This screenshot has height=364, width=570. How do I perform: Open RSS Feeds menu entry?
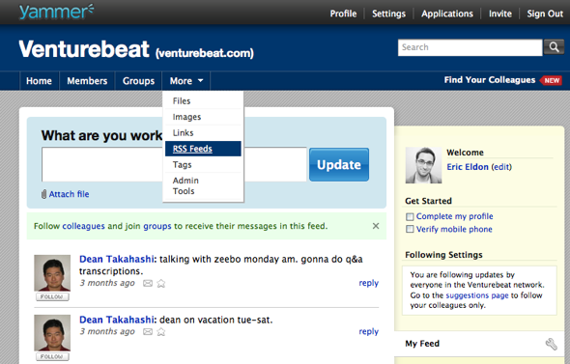click(x=203, y=149)
